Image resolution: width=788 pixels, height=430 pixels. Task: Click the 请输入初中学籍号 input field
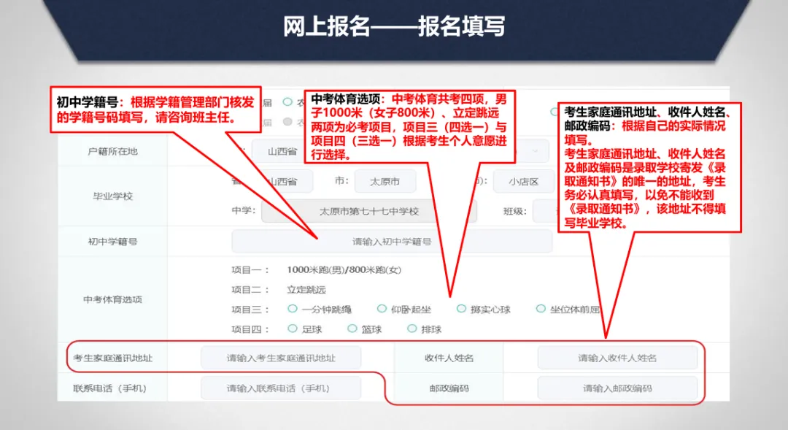(390, 241)
